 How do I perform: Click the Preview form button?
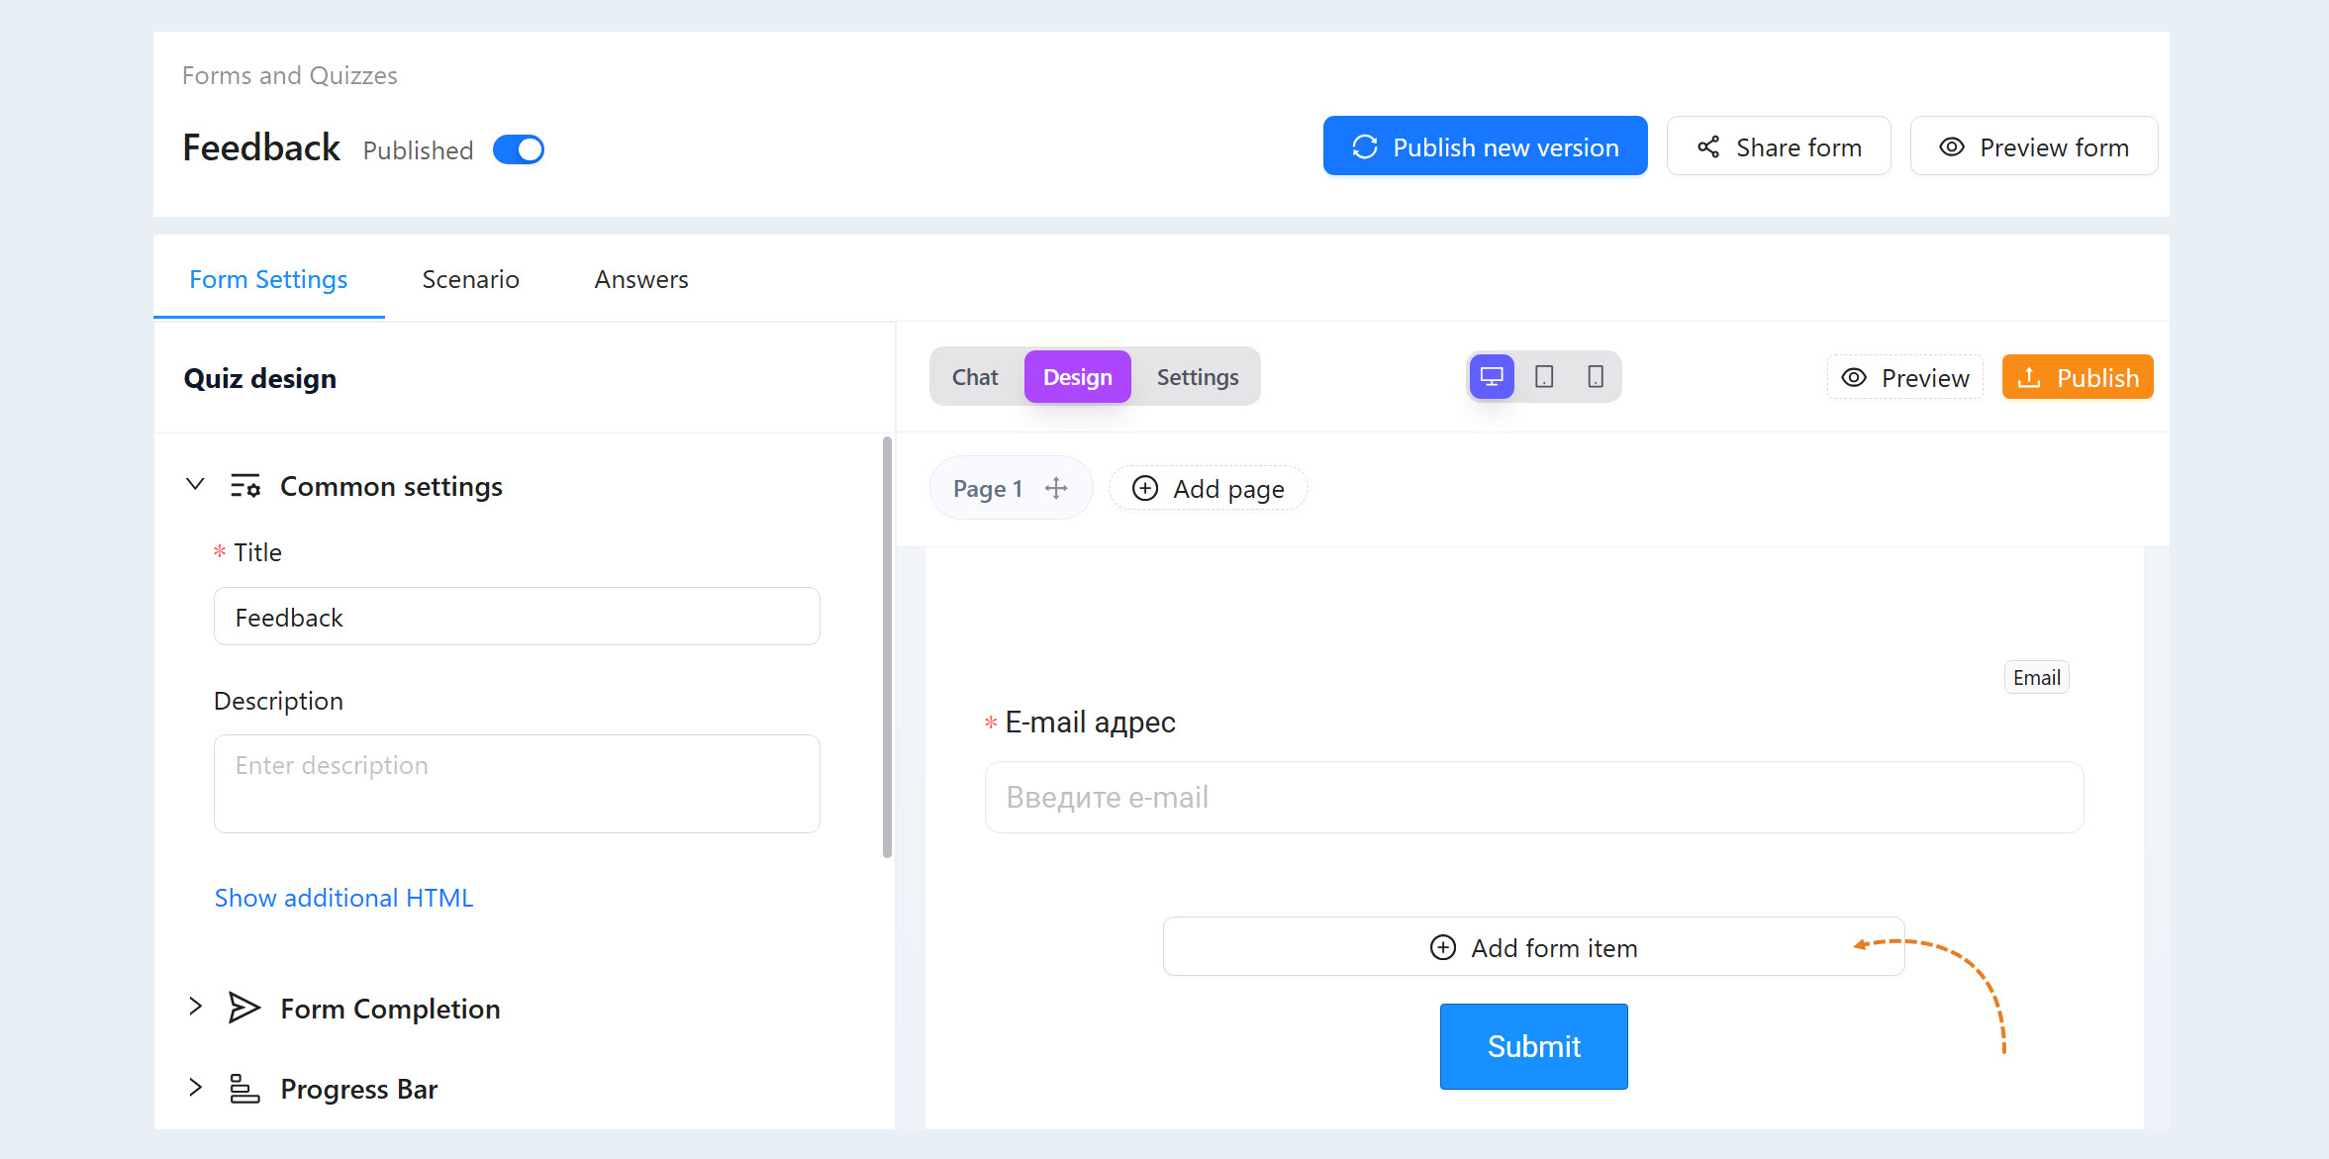2034,146
